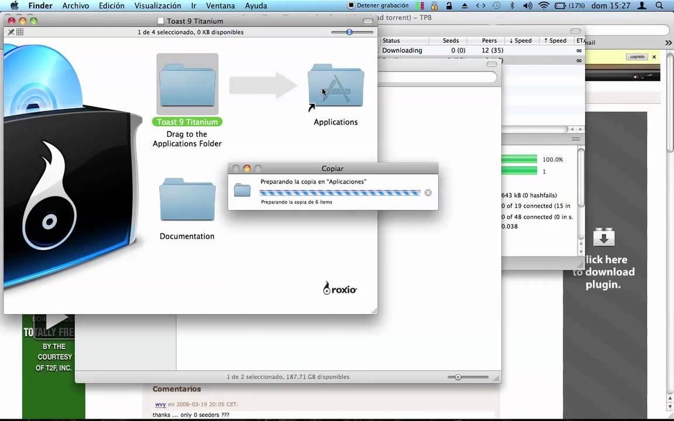Viewport: 674px width, 421px height.
Task: Open the Edición menu
Action: [x=111, y=6]
